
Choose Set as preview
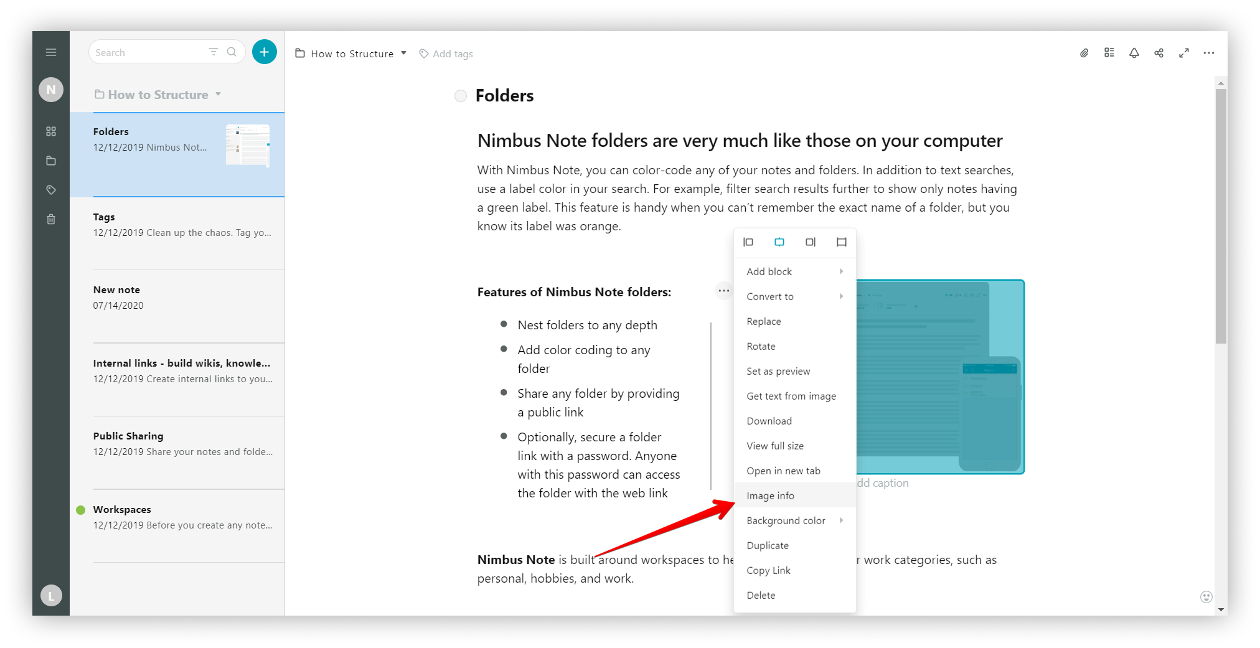795,371
